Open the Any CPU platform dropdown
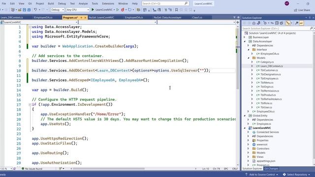315x177 pixels. [78, 10]
